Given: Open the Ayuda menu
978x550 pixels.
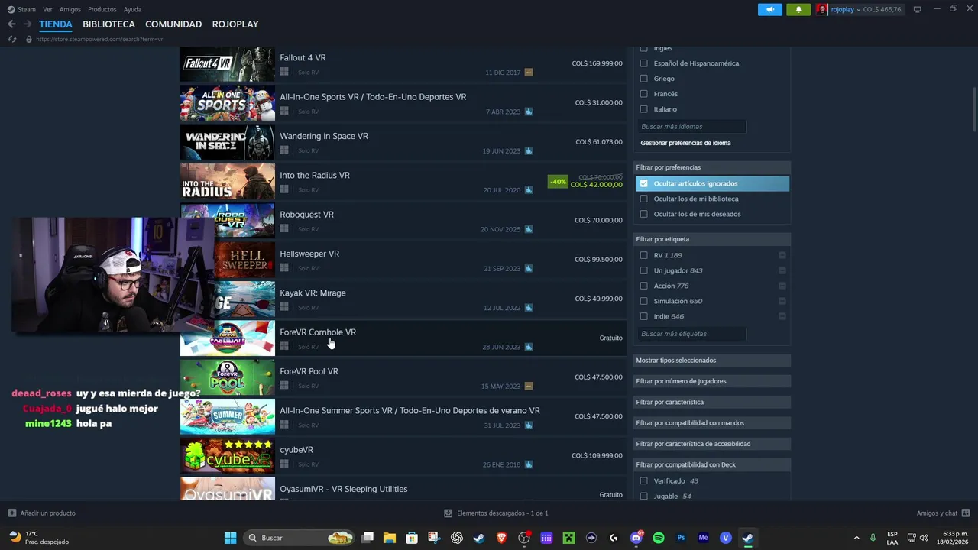Looking at the screenshot, I should pos(132,9).
